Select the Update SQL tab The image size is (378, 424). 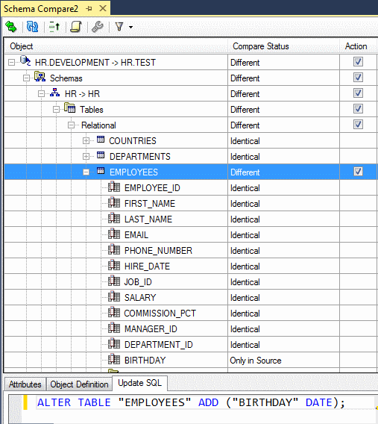140,383
